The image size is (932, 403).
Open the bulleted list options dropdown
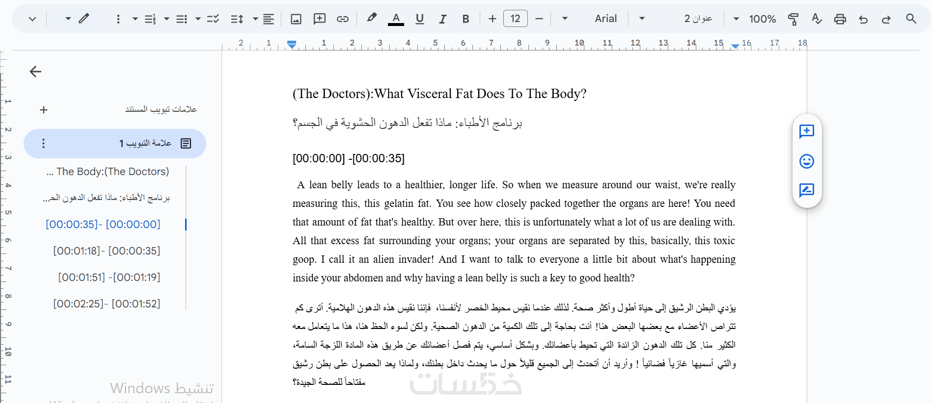tap(166, 19)
